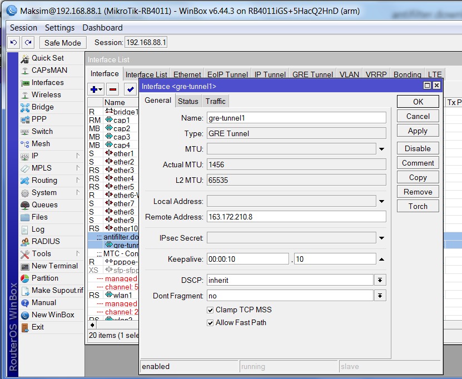
Task: Open Partition in sidebar
Action: coord(45,278)
